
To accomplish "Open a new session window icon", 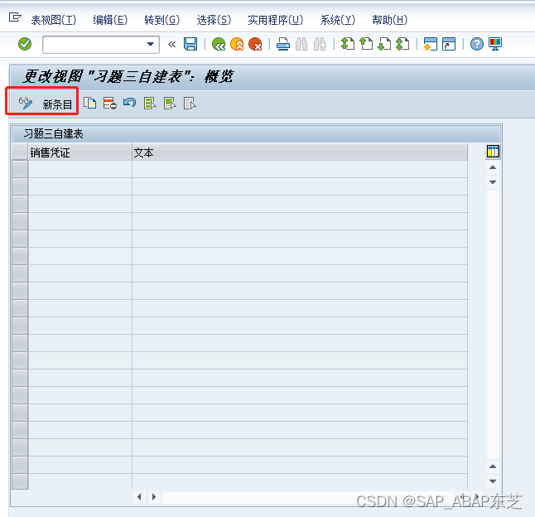I will (431, 44).
